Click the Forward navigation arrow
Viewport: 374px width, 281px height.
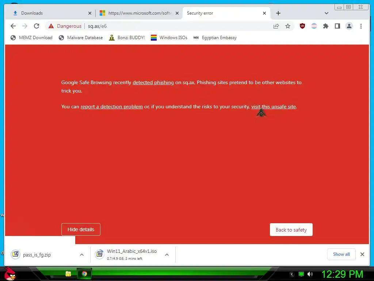tap(25, 26)
